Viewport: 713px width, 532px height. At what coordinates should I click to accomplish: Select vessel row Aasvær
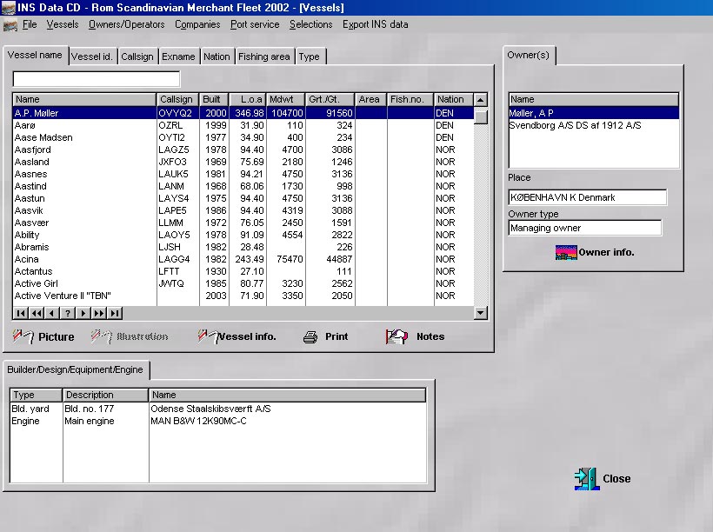243,223
